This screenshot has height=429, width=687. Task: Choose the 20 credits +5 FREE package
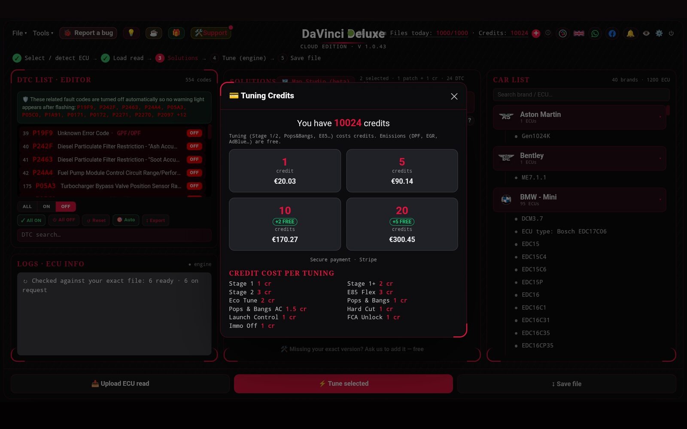coord(402,224)
